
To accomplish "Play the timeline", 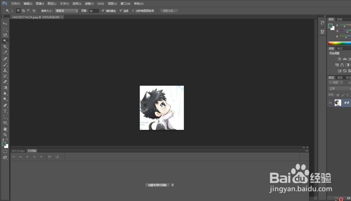I will 27,157.
